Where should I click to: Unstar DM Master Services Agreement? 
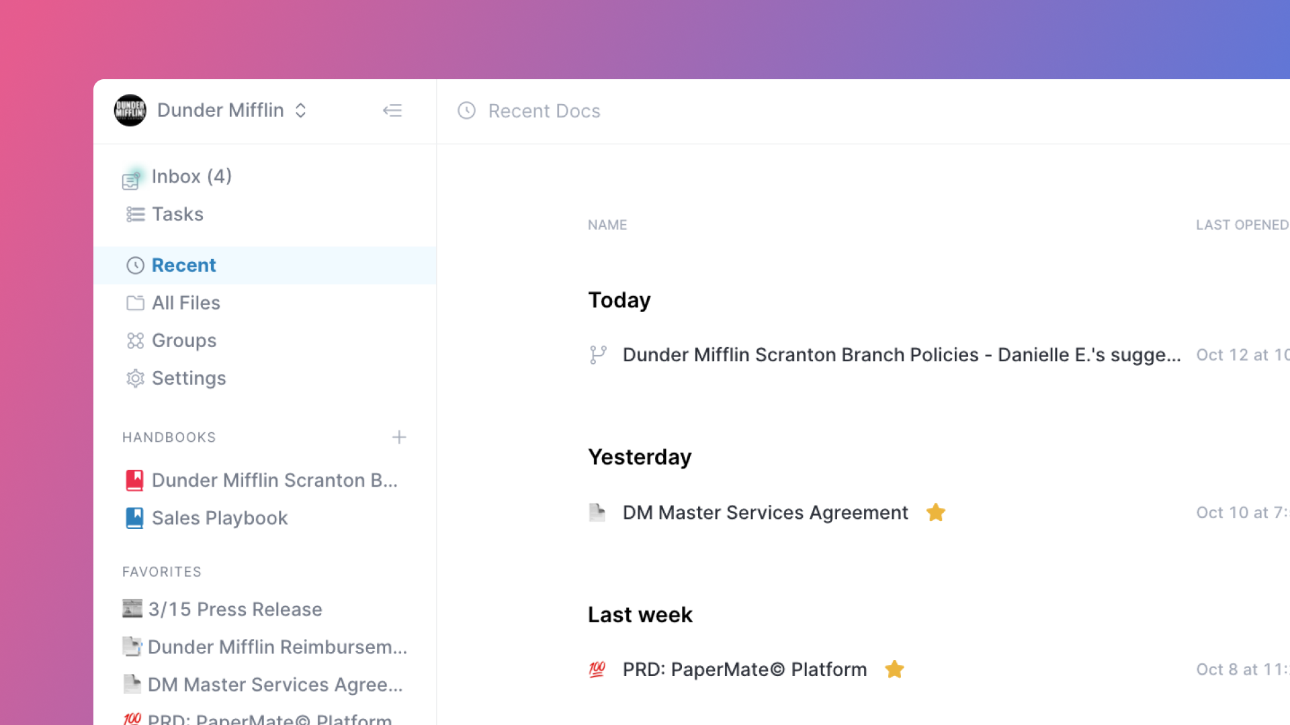(x=935, y=513)
